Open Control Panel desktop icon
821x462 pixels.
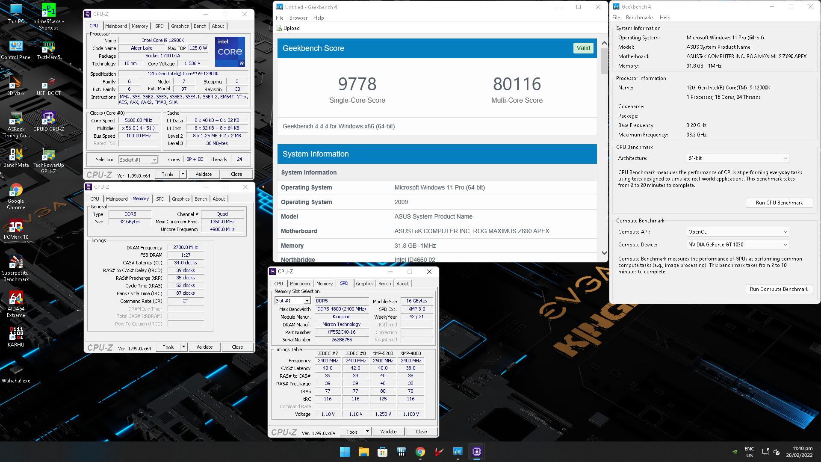(x=16, y=50)
